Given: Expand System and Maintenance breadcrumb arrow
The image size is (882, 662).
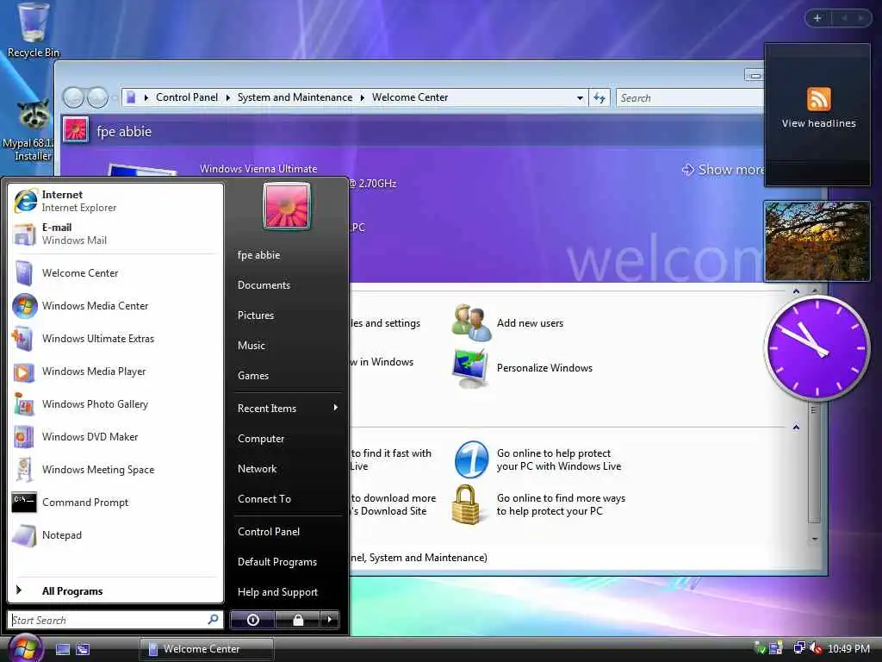Looking at the screenshot, I should tap(363, 98).
